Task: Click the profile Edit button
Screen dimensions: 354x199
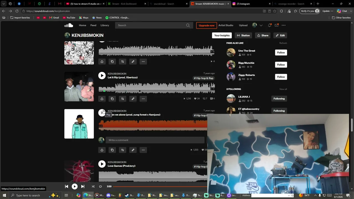Action: point(280,35)
